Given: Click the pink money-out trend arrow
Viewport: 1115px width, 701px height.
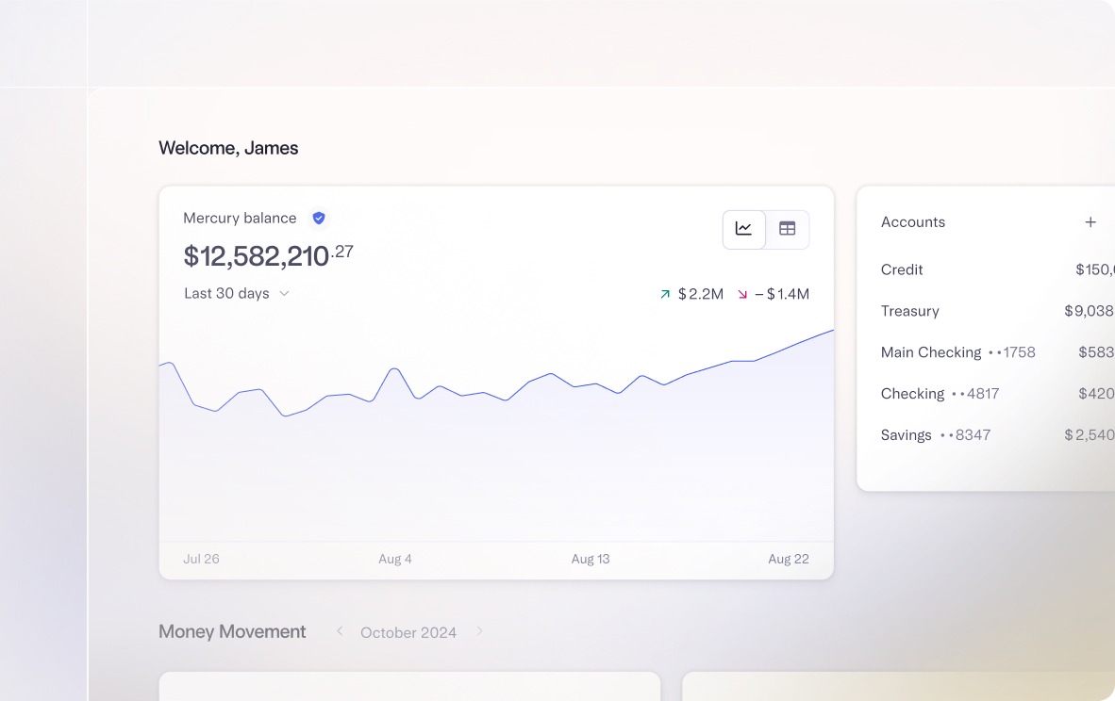Looking at the screenshot, I should (x=742, y=293).
